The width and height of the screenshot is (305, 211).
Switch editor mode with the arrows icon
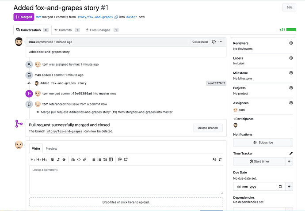(x=221, y=159)
